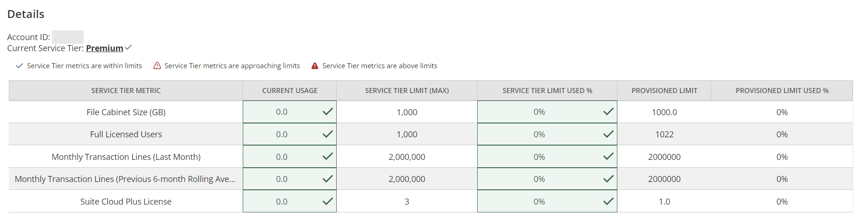Screen dimensions: 862x223
Task: Click the within-limits checkmark legend icon
Action: (x=19, y=66)
